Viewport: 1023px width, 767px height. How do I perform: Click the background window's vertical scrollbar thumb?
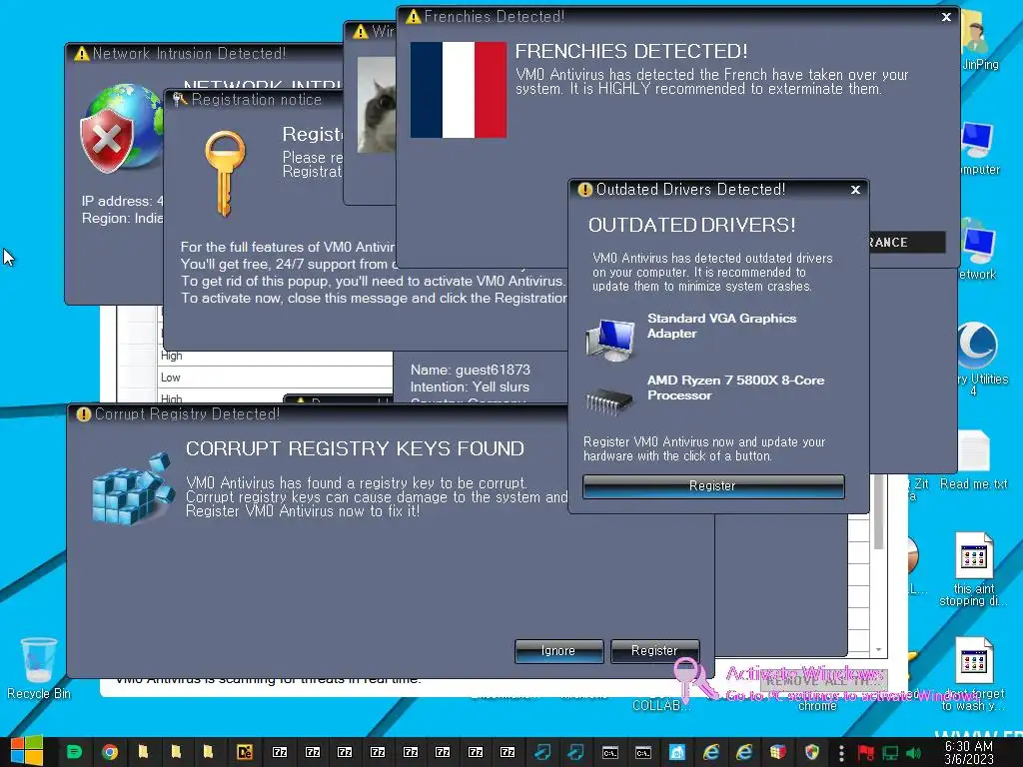pyautogui.click(x=878, y=512)
